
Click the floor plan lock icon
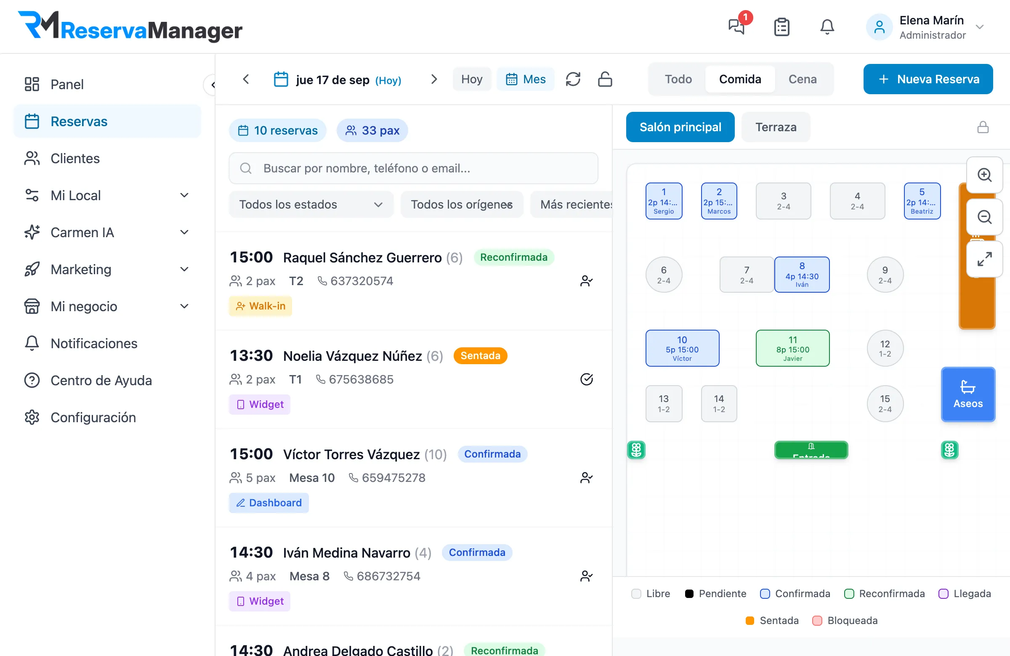click(983, 127)
